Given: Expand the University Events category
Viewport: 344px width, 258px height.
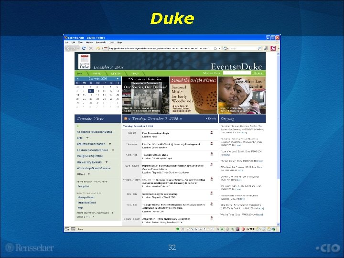Looking at the screenshot, I should click(107, 162).
